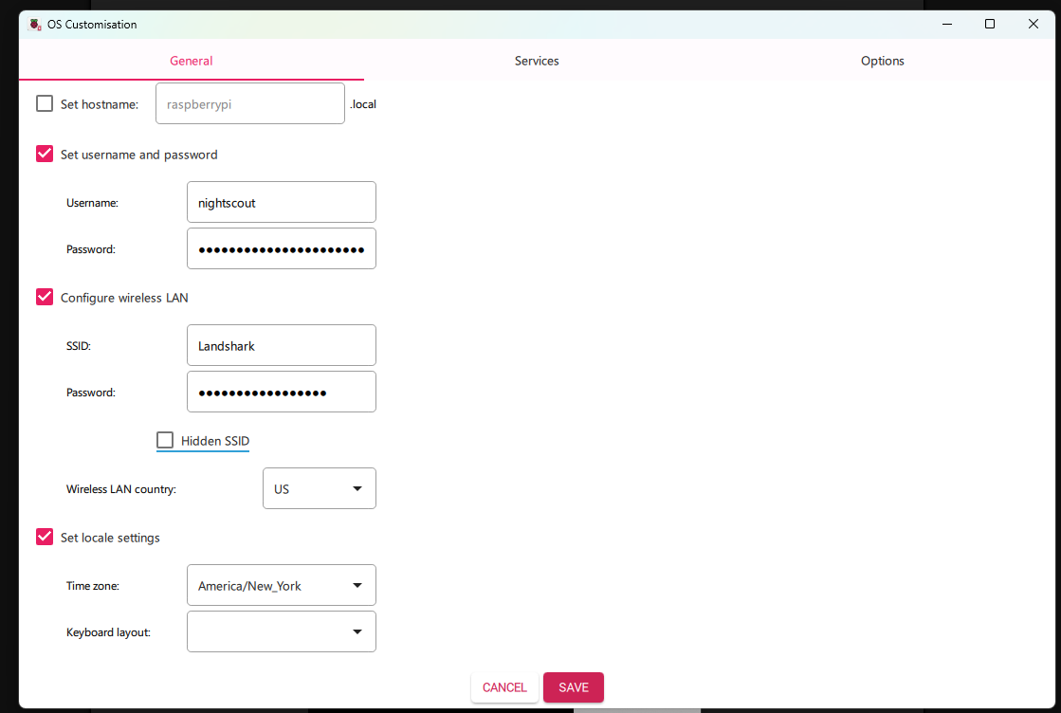Switch to the Services tab

click(x=537, y=61)
